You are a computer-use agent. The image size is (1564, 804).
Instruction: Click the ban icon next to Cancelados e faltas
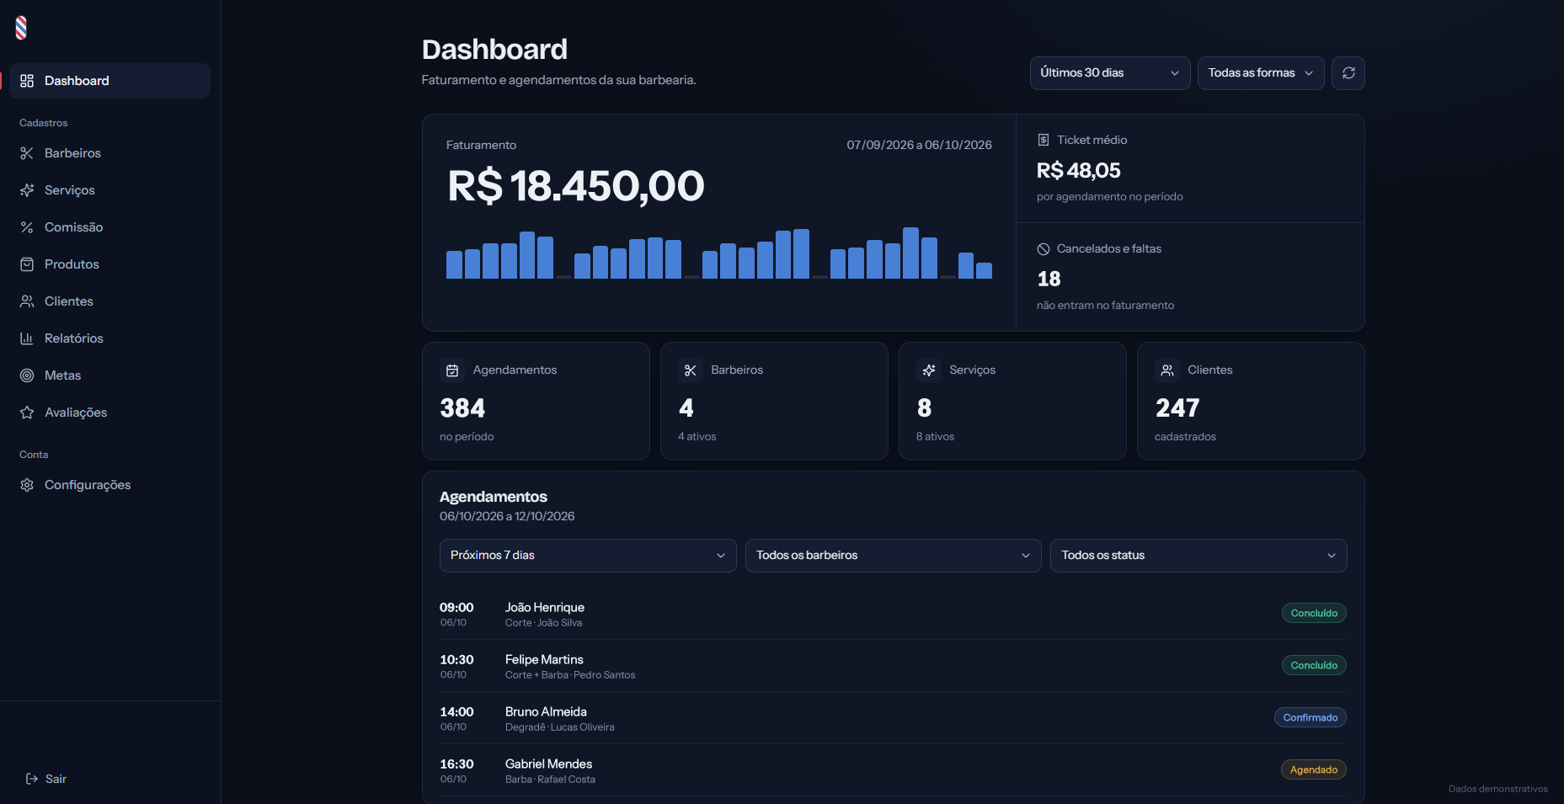click(1044, 248)
